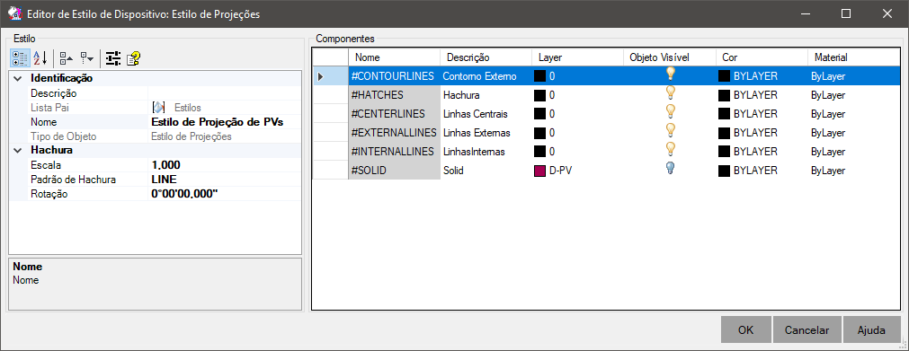The width and height of the screenshot is (909, 351).
Task: Click the Escala value 1,000
Action: click(x=225, y=165)
